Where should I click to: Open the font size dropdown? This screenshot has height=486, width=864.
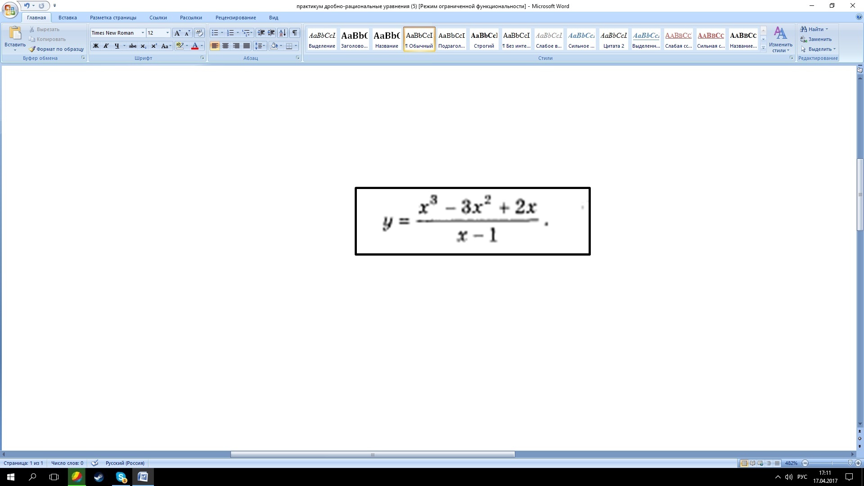coord(166,33)
